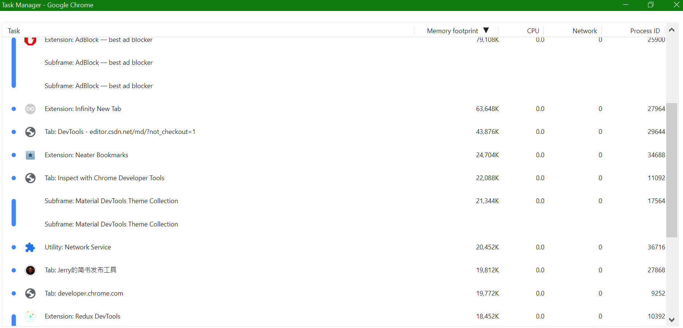Click process ID 9252
Viewport: 683px width, 328px height.
point(658,293)
